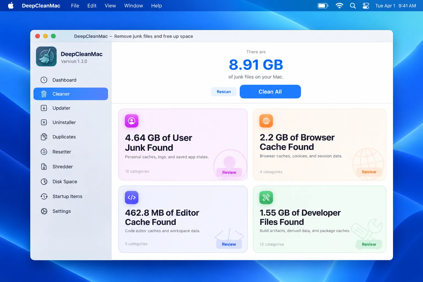
Task: Click 'Browser caches, cookies, and session data.'
Action: (x=301, y=156)
